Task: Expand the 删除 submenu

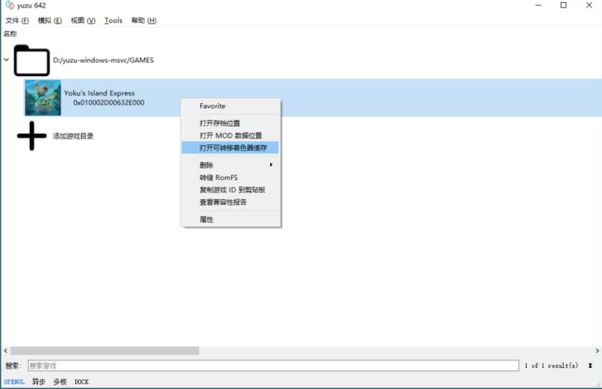Action: pyautogui.click(x=231, y=165)
